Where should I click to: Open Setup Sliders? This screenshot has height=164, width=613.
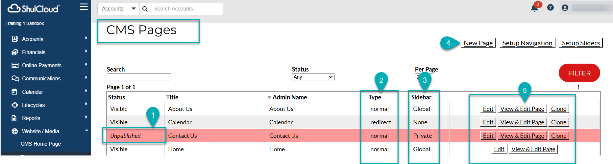pyautogui.click(x=581, y=43)
